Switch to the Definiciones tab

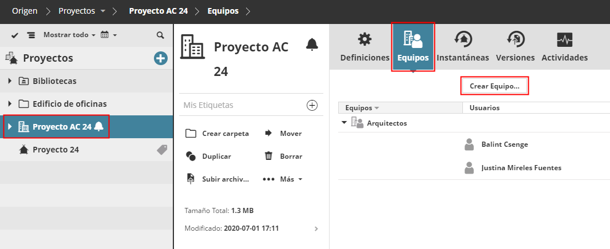pos(365,47)
